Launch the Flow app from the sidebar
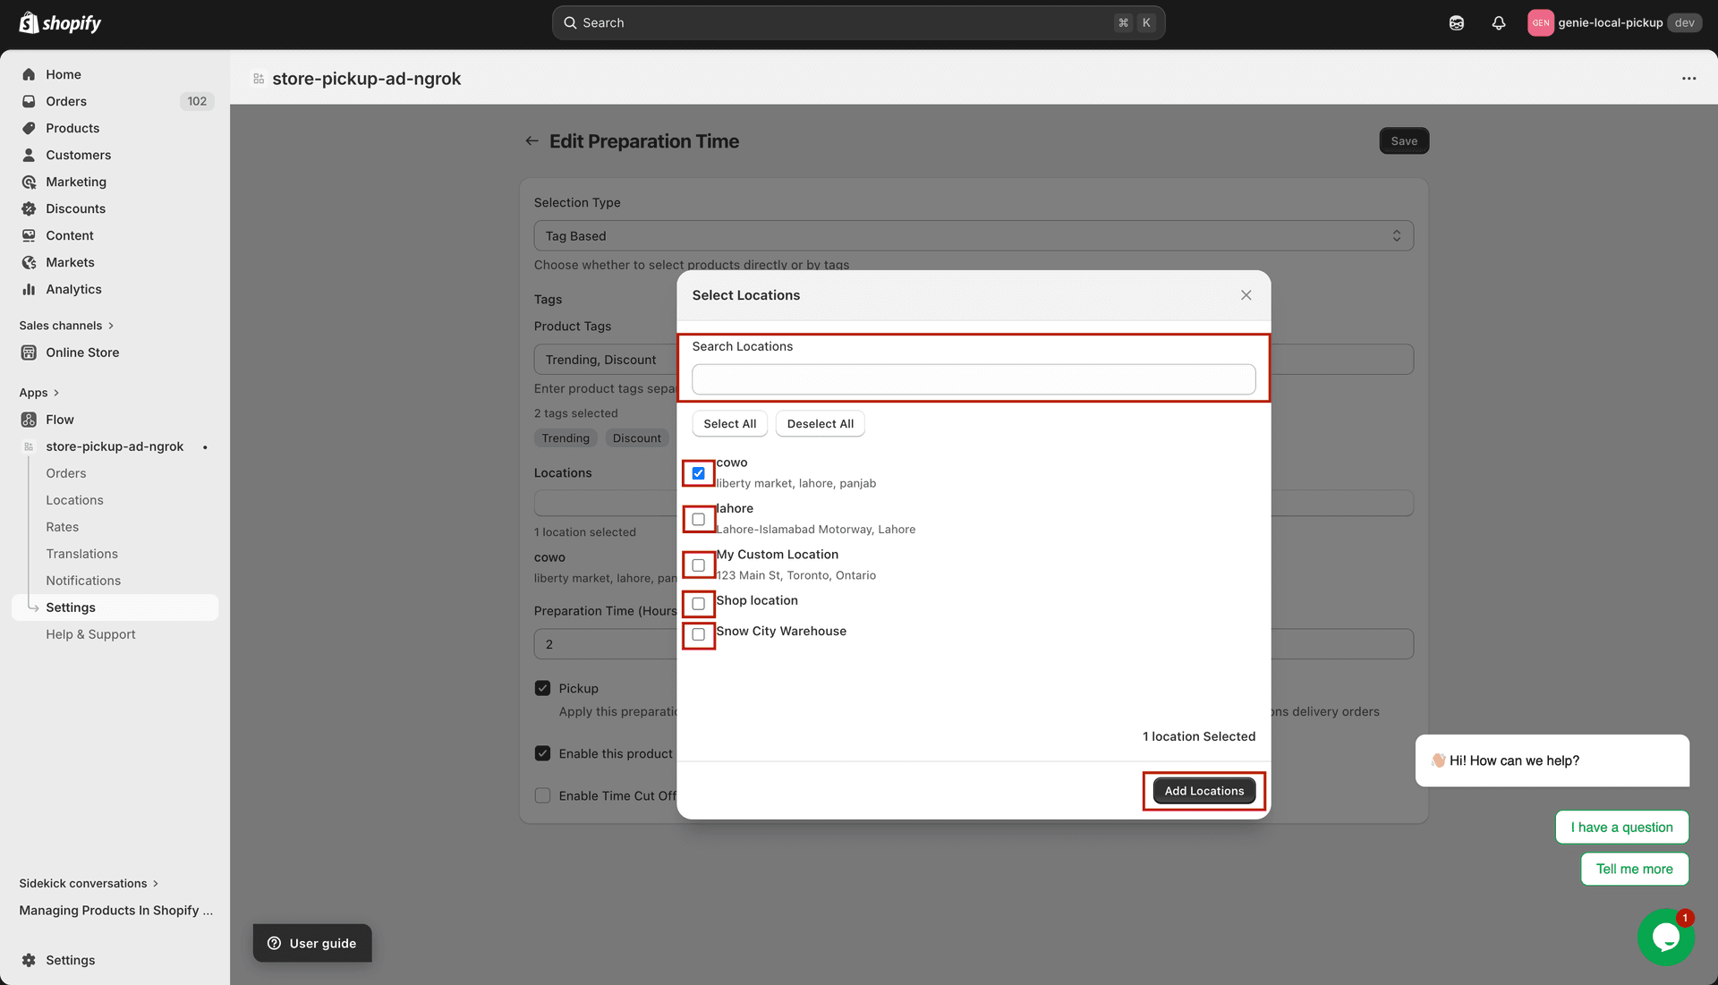The height and width of the screenshot is (985, 1718). pos(60,419)
